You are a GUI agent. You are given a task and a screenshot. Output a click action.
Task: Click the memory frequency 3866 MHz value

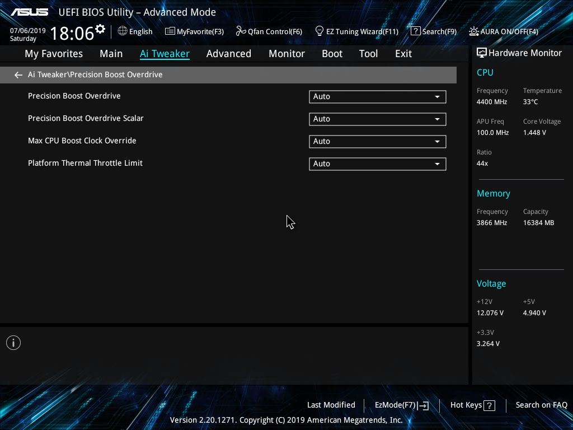pyautogui.click(x=492, y=223)
